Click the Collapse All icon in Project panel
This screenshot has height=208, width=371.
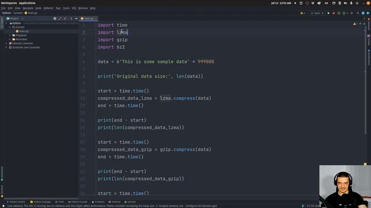click(65, 18)
